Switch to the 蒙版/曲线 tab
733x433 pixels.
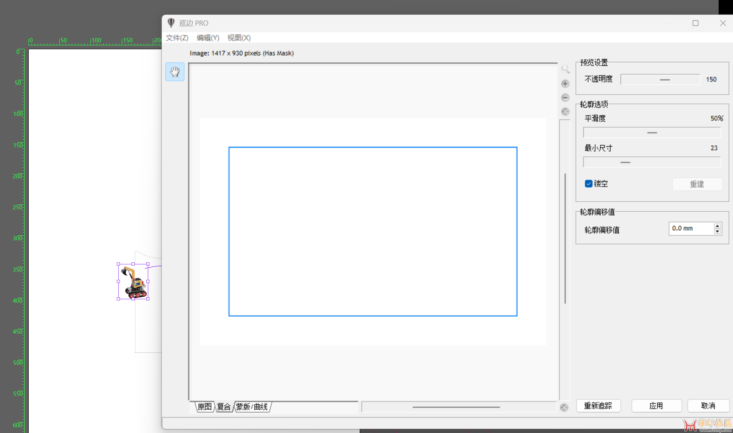click(252, 407)
